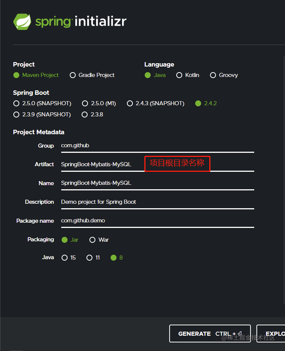Click the Spring Boot section heading
Image resolution: width=285 pixels, height=351 pixels.
(x=31, y=93)
